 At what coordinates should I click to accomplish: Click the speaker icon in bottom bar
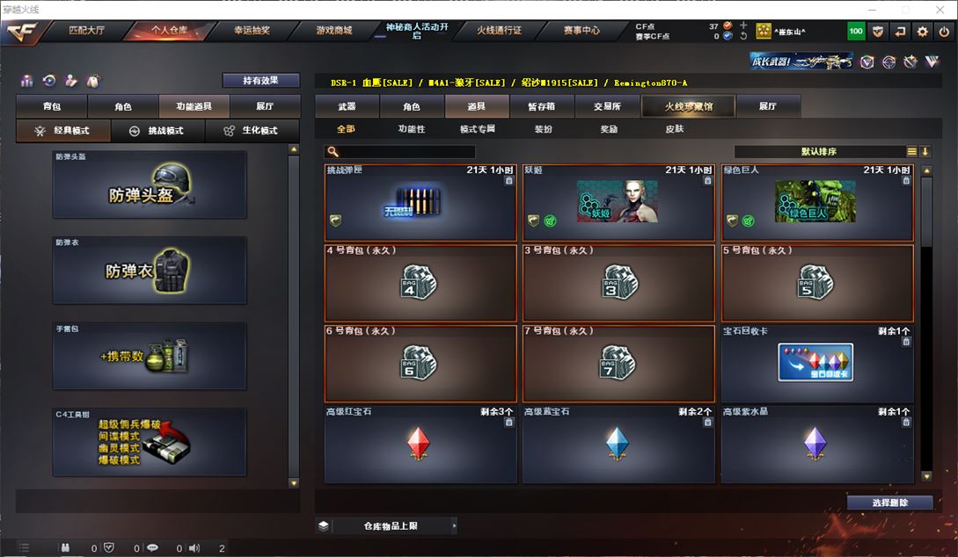[x=194, y=548]
